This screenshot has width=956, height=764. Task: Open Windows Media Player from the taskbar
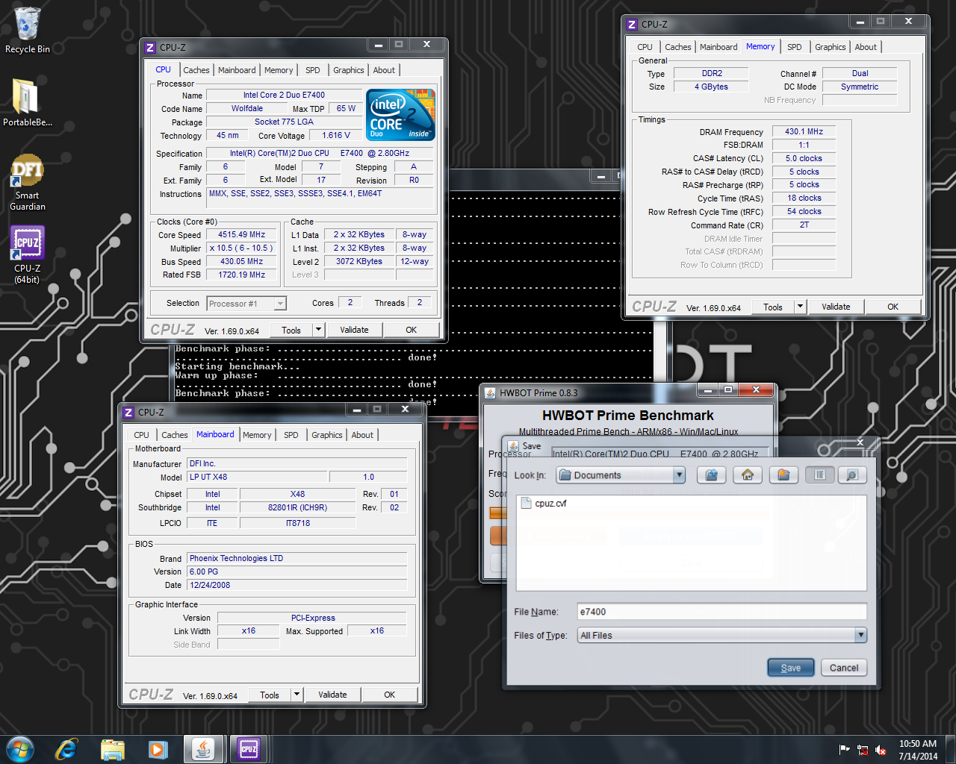pos(158,749)
